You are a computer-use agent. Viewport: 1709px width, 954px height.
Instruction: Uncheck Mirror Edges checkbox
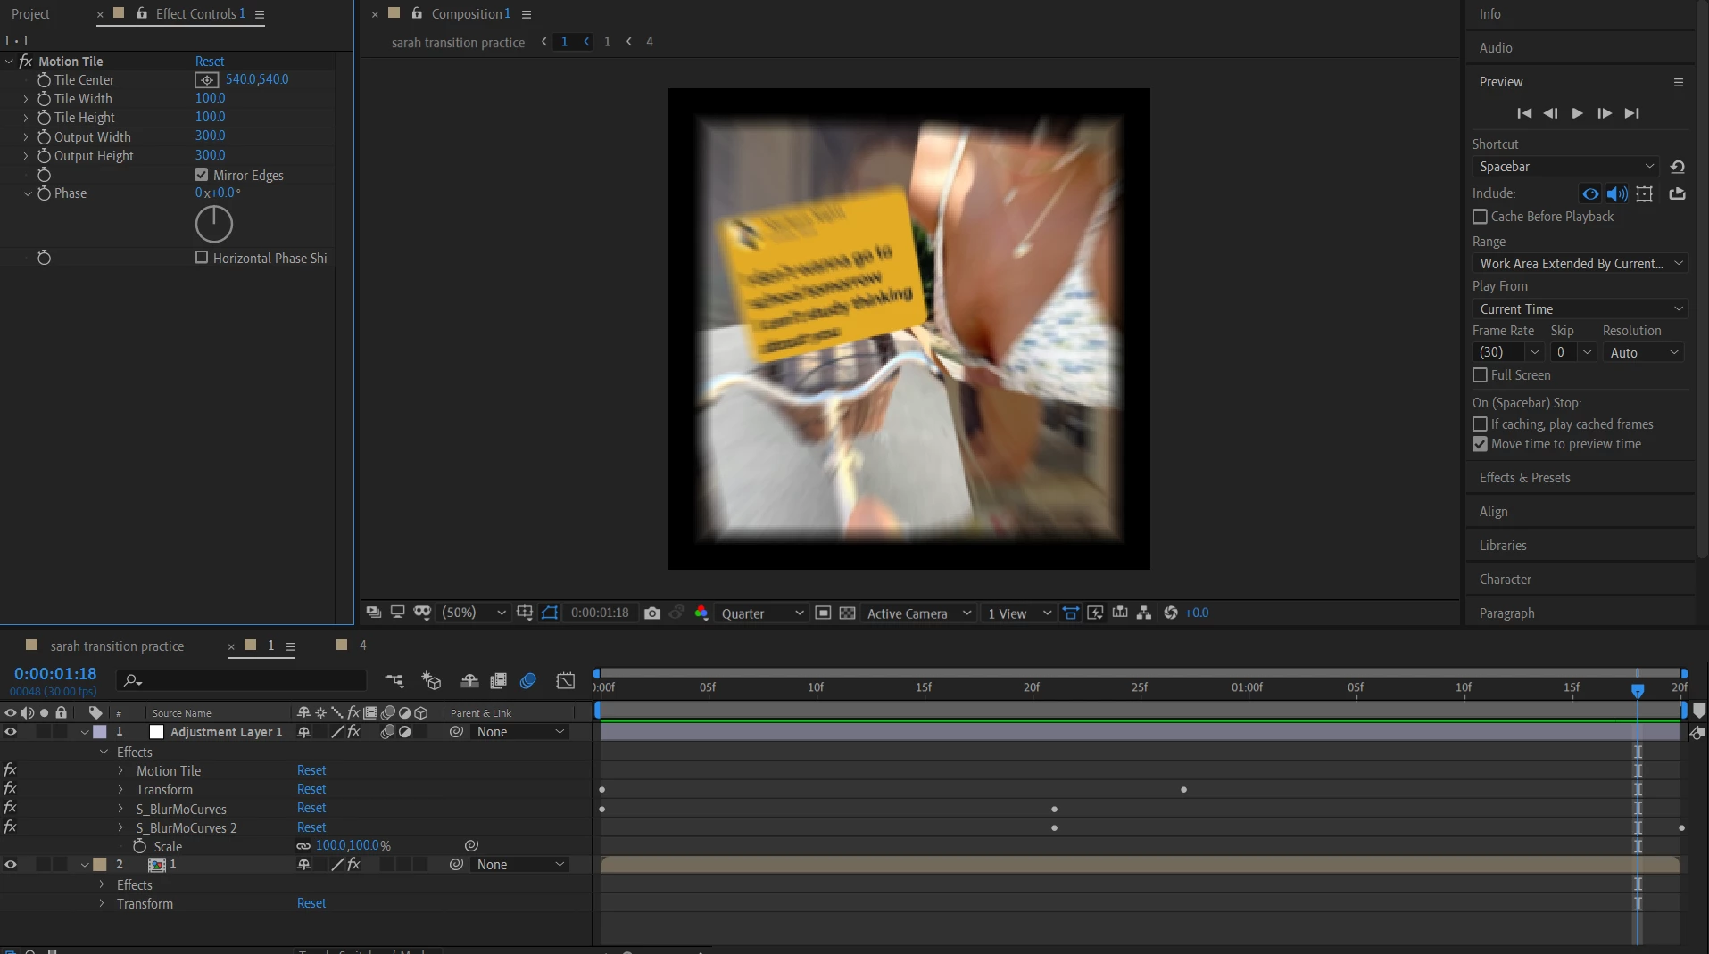[202, 175]
